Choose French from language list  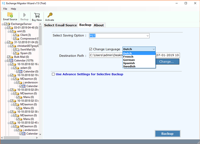click(x=139, y=57)
